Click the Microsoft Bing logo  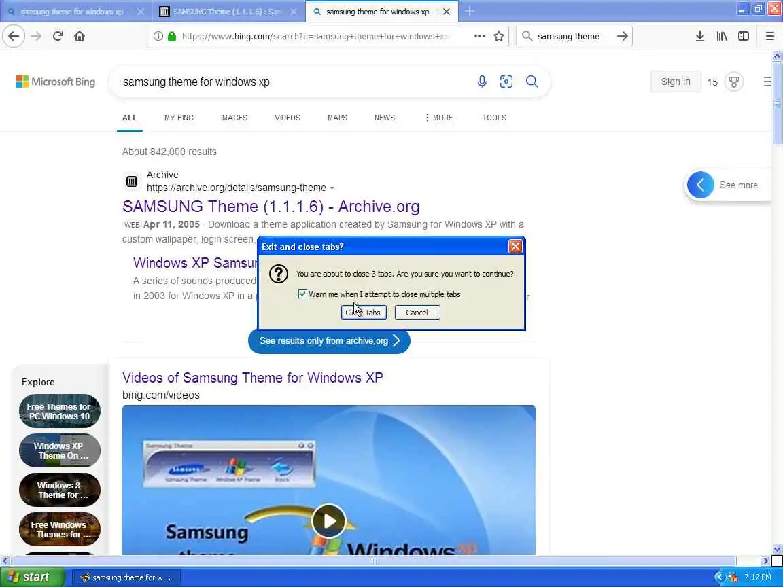[x=56, y=82]
